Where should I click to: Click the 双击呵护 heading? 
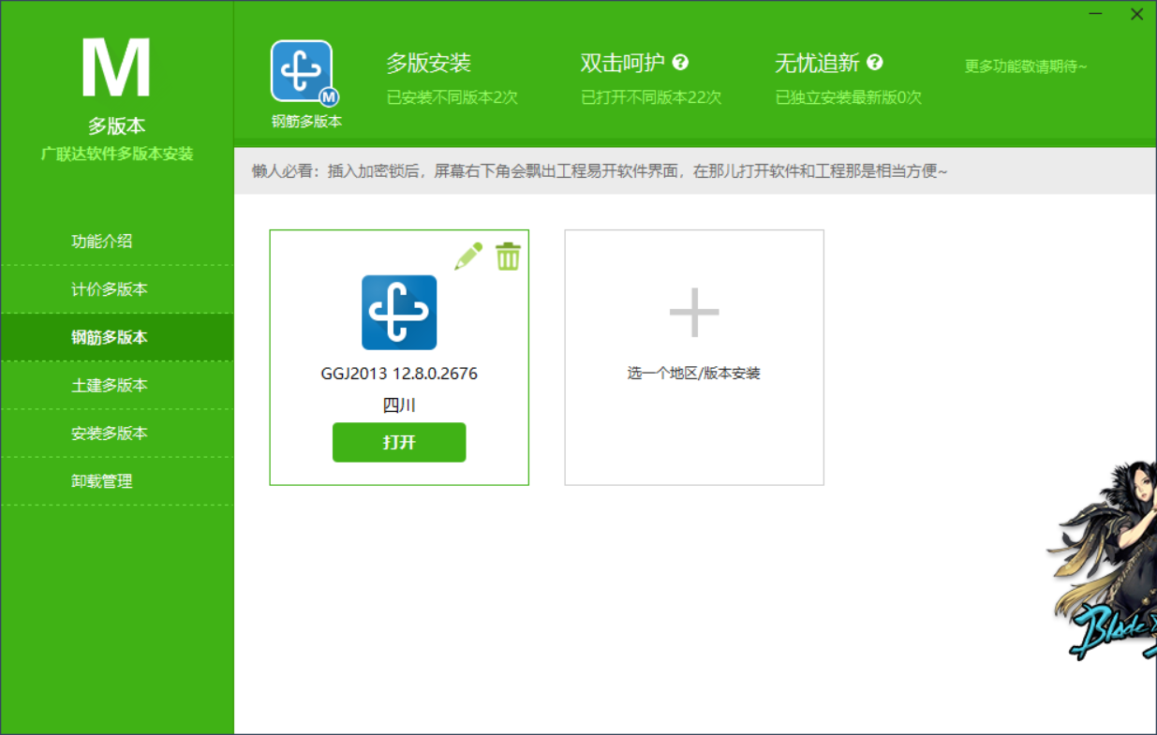point(623,63)
